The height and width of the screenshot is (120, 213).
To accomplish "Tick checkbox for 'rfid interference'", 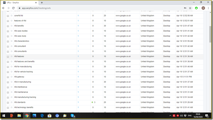I will pos(8,87).
